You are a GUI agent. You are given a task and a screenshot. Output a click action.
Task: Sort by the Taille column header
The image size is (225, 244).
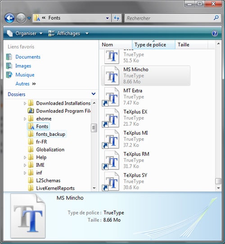192,45
